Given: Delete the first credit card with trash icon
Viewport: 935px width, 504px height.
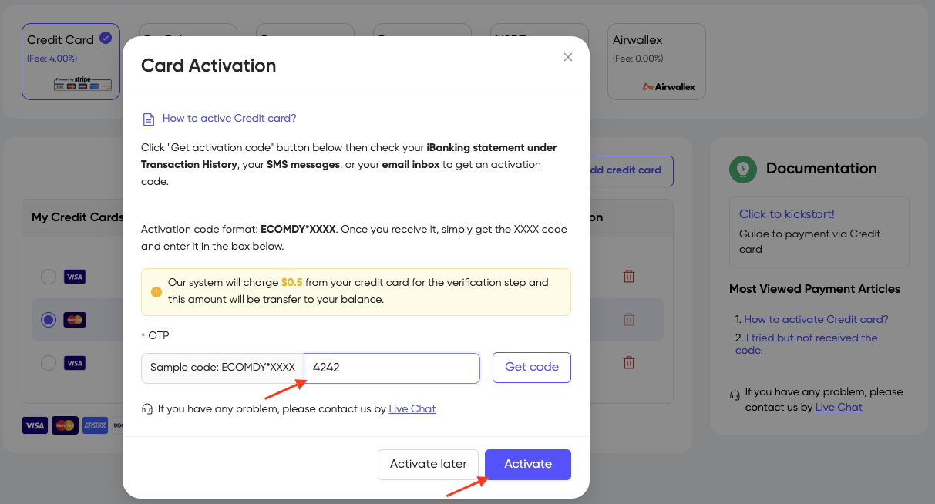Looking at the screenshot, I should 629,276.
